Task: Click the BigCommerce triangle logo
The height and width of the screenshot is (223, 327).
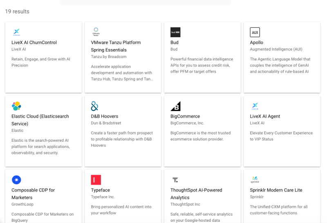Action: (175, 106)
